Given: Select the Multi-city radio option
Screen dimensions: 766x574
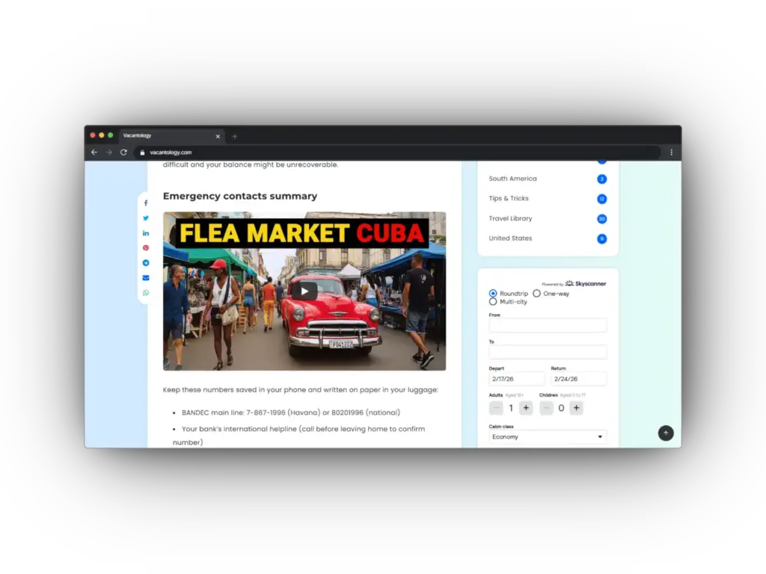Looking at the screenshot, I should pos(493,302).
